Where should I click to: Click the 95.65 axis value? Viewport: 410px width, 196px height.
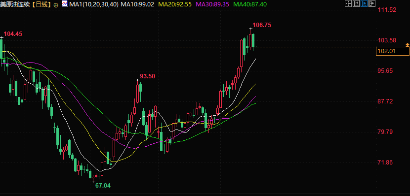click(x=385, y=71)
